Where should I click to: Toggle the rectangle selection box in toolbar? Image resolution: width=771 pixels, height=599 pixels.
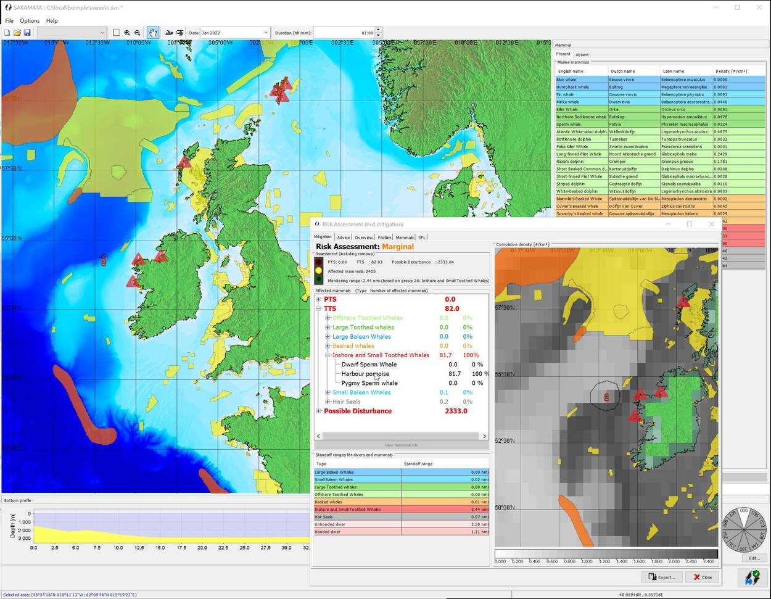(116, 33)
